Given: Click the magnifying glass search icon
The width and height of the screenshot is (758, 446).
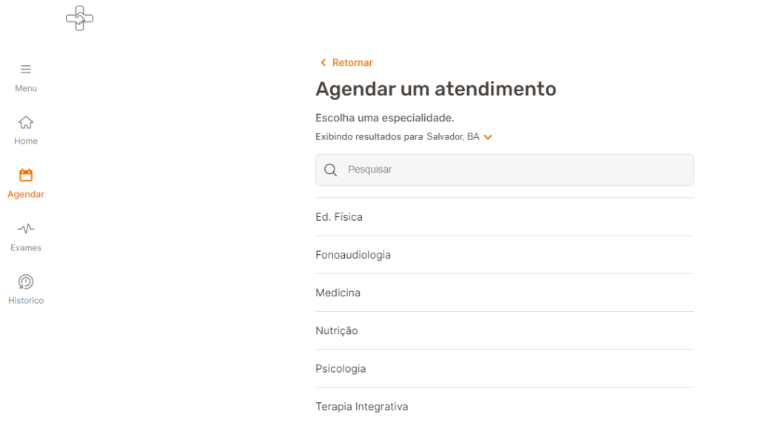Looking at the screenshot, I should click(331, 170).
